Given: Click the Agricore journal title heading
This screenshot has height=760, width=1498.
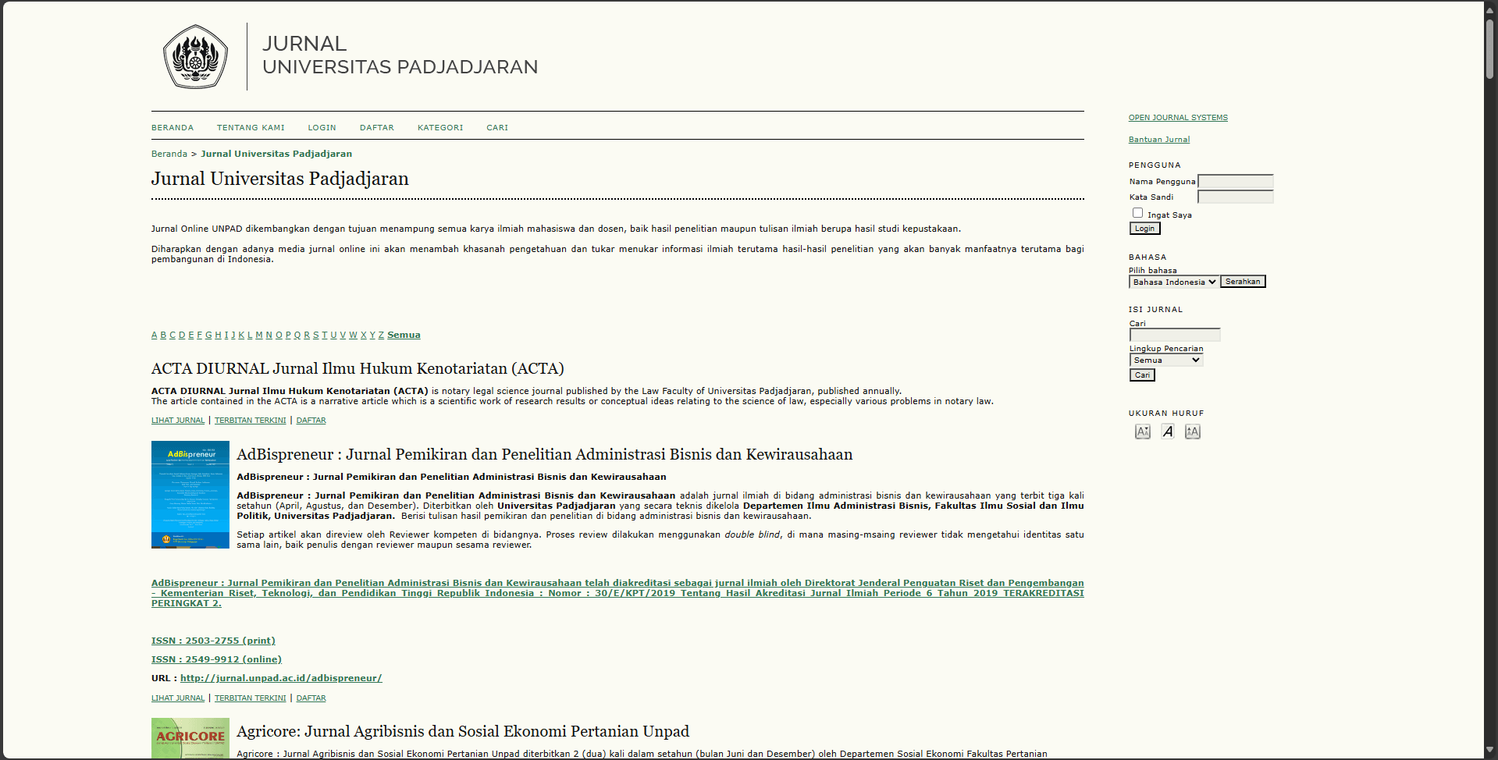Looking at the screenshot, I should coord(463,731).
